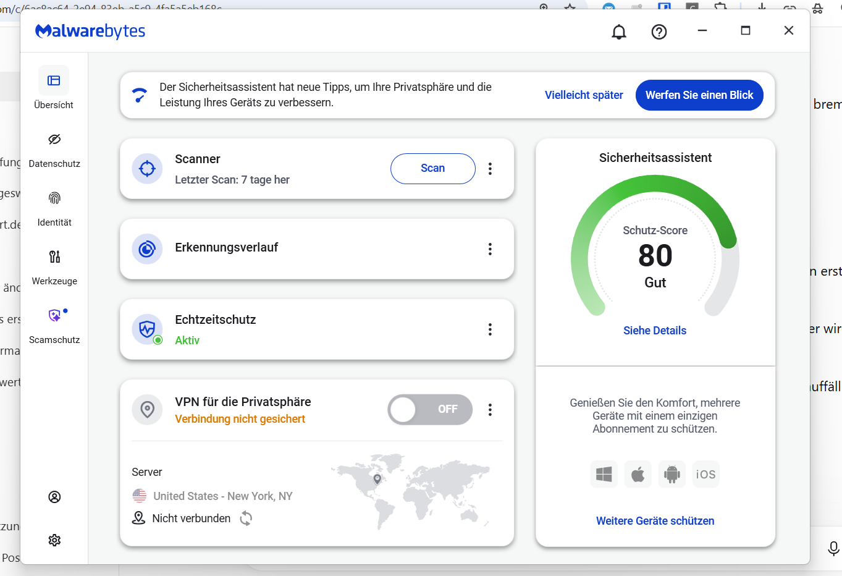Viewport: 842px width, 576px height.
Task: Click Weitere Geräte schützen link
Action: pyautogui.click(x=655, y=521)
